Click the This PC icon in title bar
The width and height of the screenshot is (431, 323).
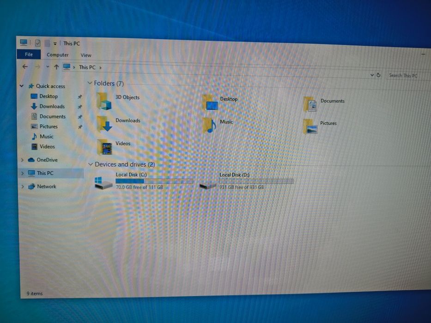coord(24,42)
